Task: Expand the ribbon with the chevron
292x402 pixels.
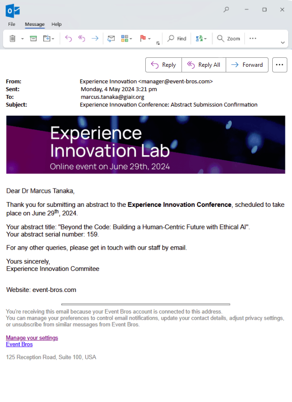Action: click(x=283, y=42)
